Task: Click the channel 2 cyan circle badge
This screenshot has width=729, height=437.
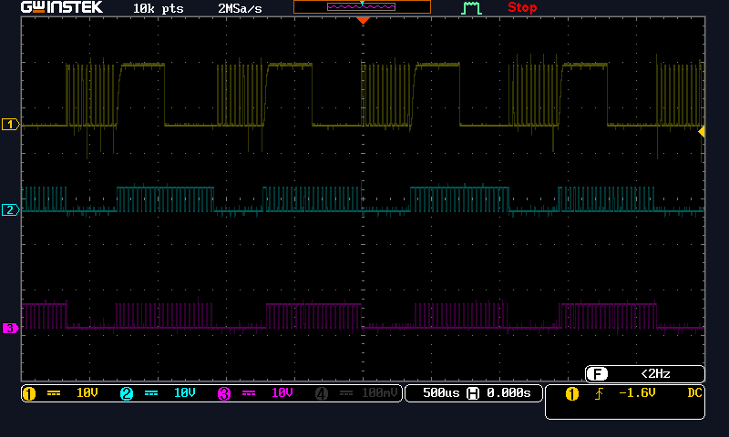Action: point(127,394)
